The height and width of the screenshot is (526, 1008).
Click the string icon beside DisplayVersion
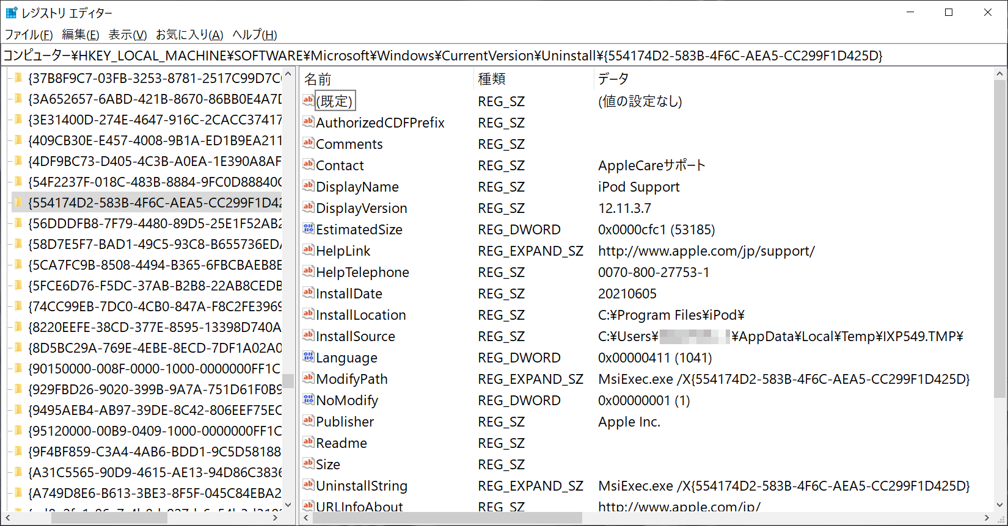(x=309, y=207)
